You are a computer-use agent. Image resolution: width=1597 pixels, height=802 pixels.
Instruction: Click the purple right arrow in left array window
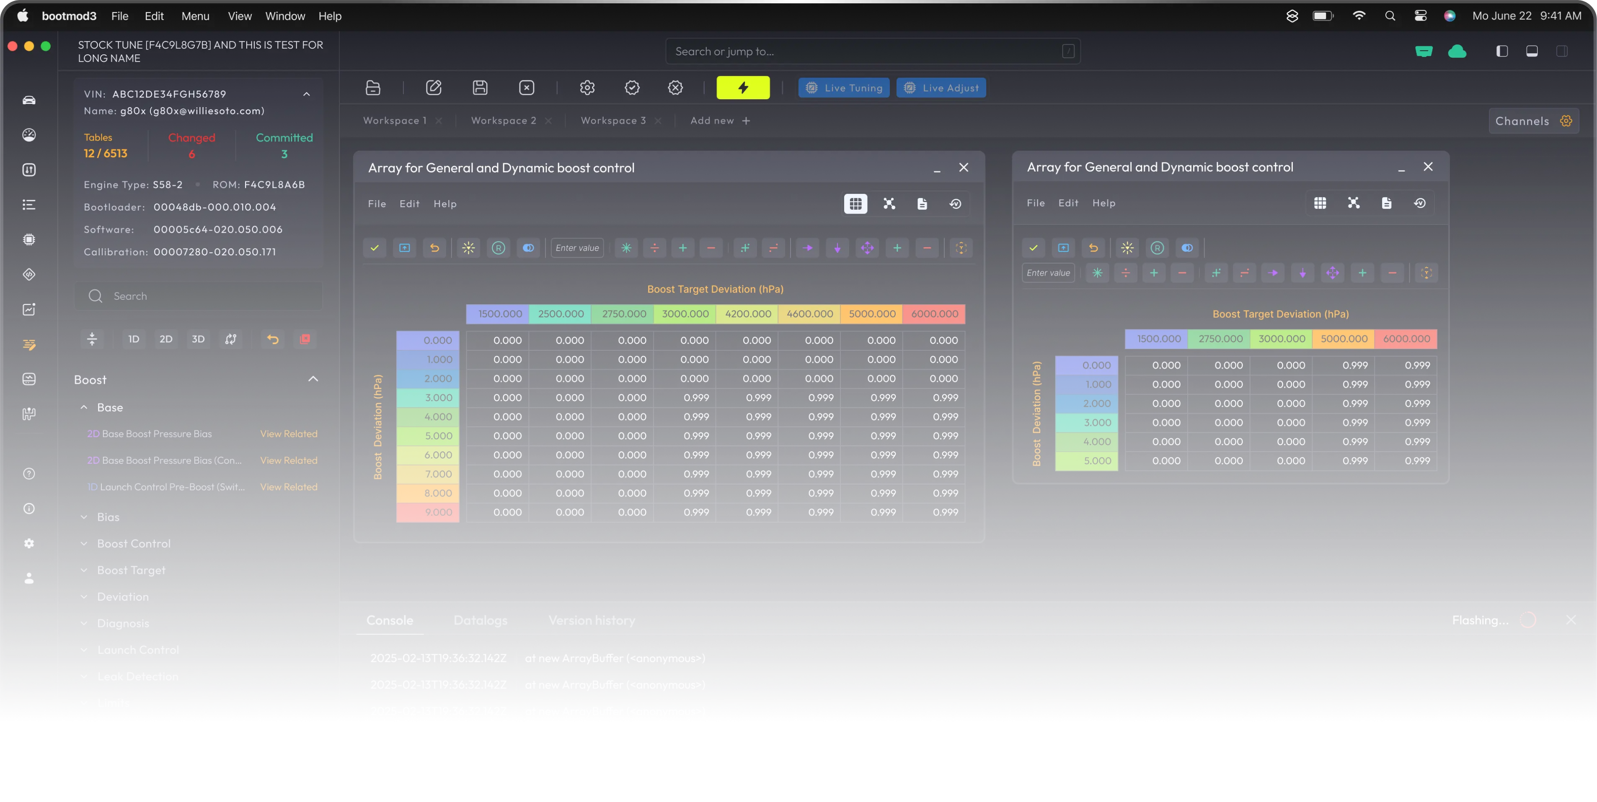pyautogui.click(x=808, y=248)
